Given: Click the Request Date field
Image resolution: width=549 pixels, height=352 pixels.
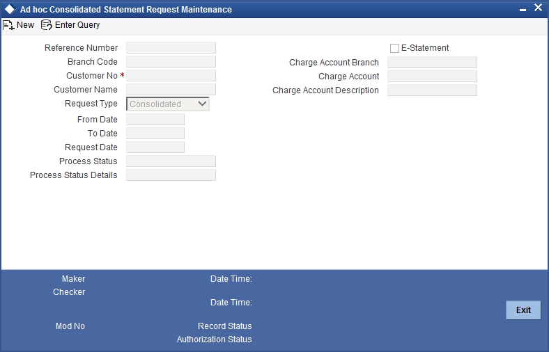Looking at the screenshot, I should (x=155, y=147).
